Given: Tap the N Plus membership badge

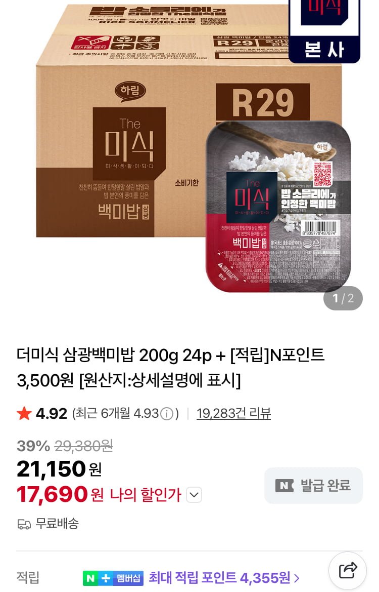Looking at the screenshot, I should point(113,578).
